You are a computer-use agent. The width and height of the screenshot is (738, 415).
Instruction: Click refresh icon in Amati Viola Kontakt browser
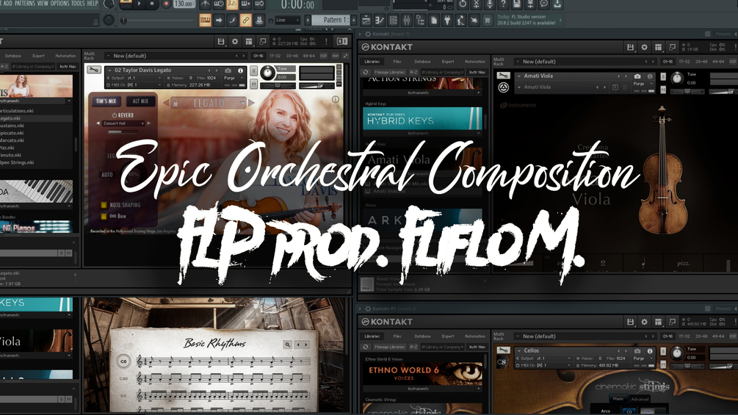point(365,72)
